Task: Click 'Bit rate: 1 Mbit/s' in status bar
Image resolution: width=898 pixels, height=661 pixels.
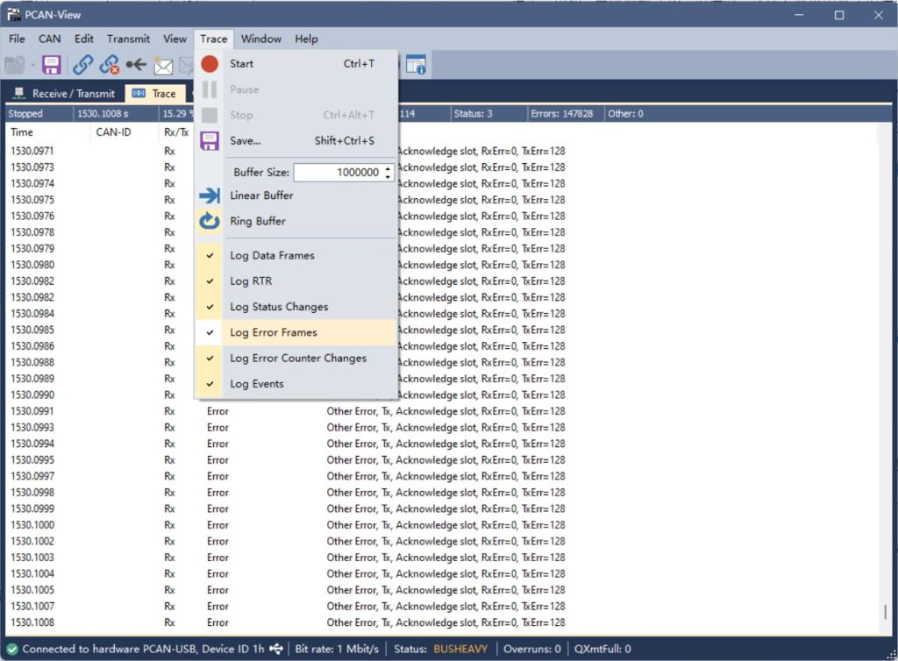Action: point(337,649)
